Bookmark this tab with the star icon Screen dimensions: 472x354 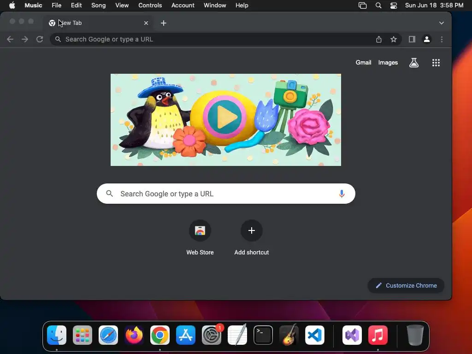tap(394, 39)
